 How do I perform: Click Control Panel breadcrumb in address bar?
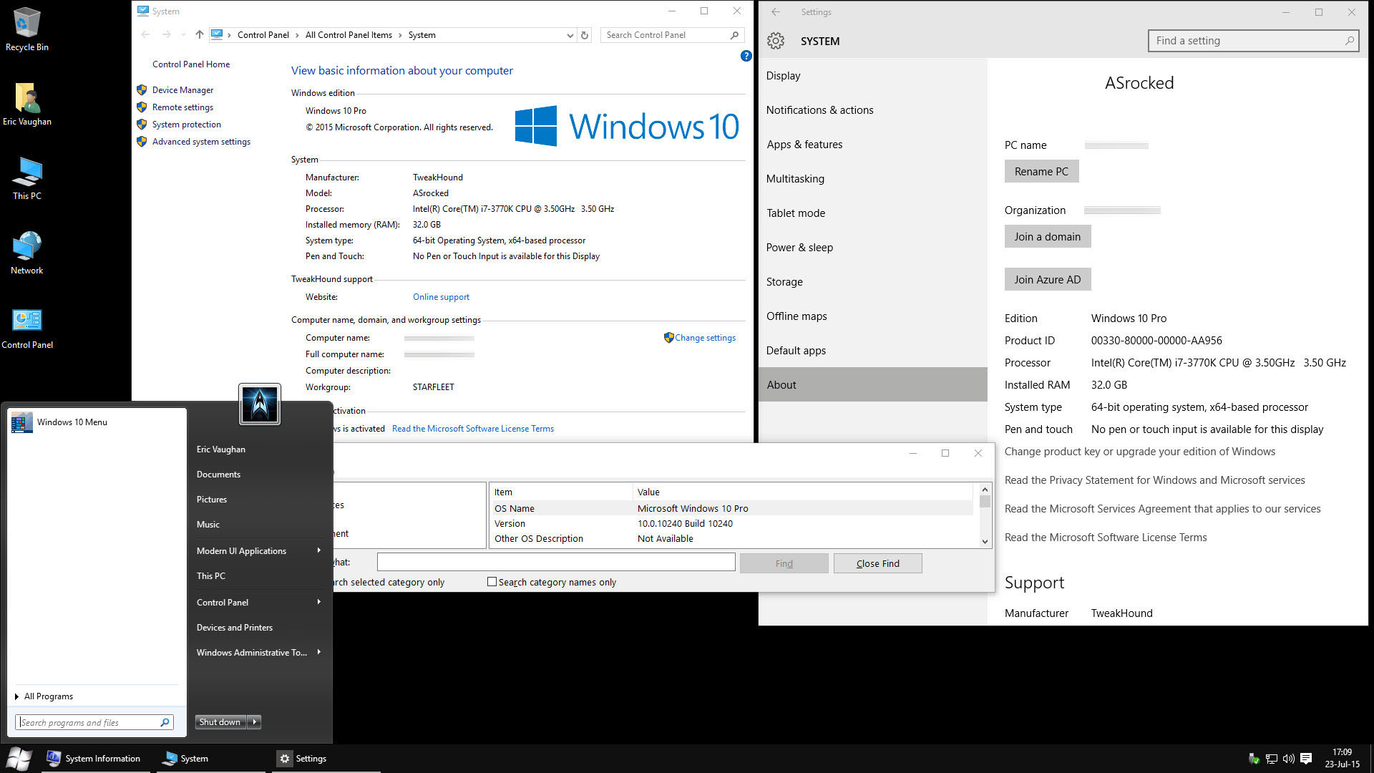[x=263, y=35]
